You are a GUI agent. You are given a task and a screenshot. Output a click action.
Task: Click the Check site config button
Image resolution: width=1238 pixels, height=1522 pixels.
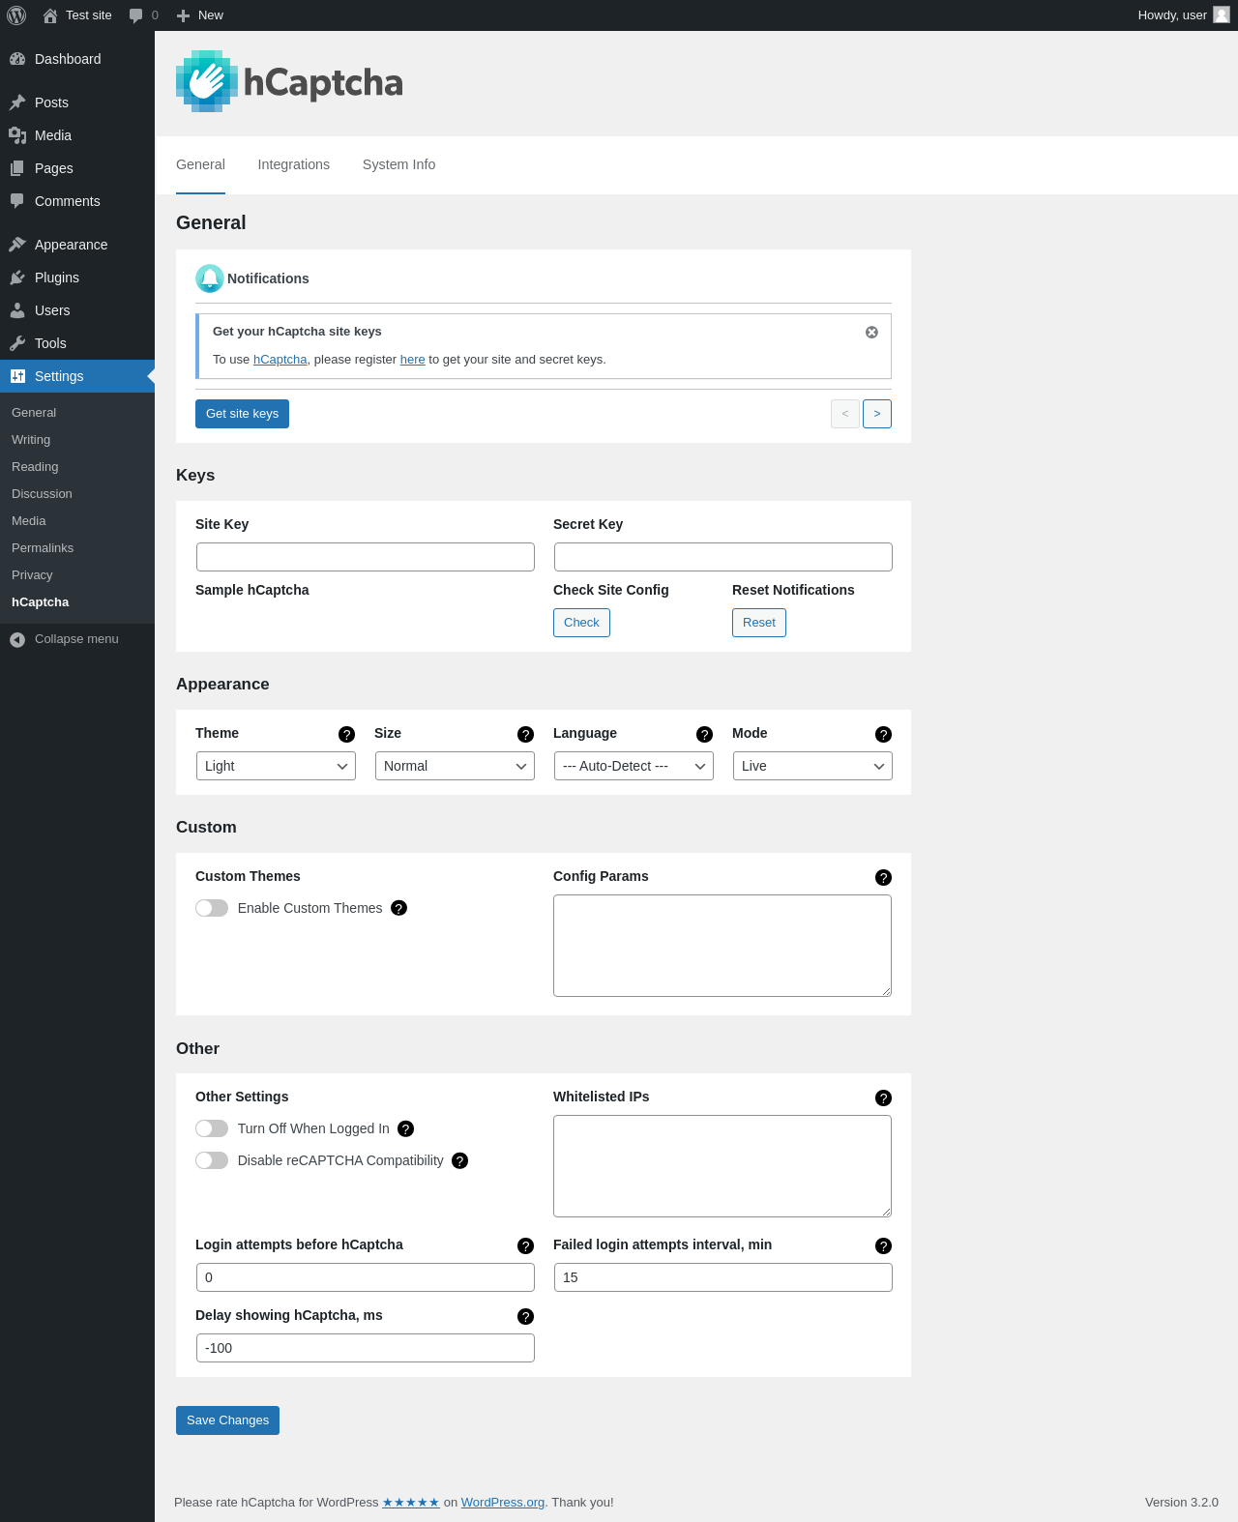[x=581, y=623]
